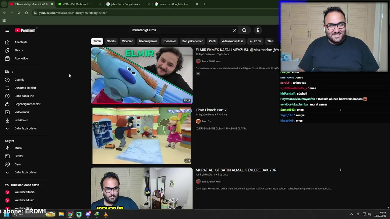
Task: Select the İzlenenler filter chip
Action: click(x=170, y=41)
